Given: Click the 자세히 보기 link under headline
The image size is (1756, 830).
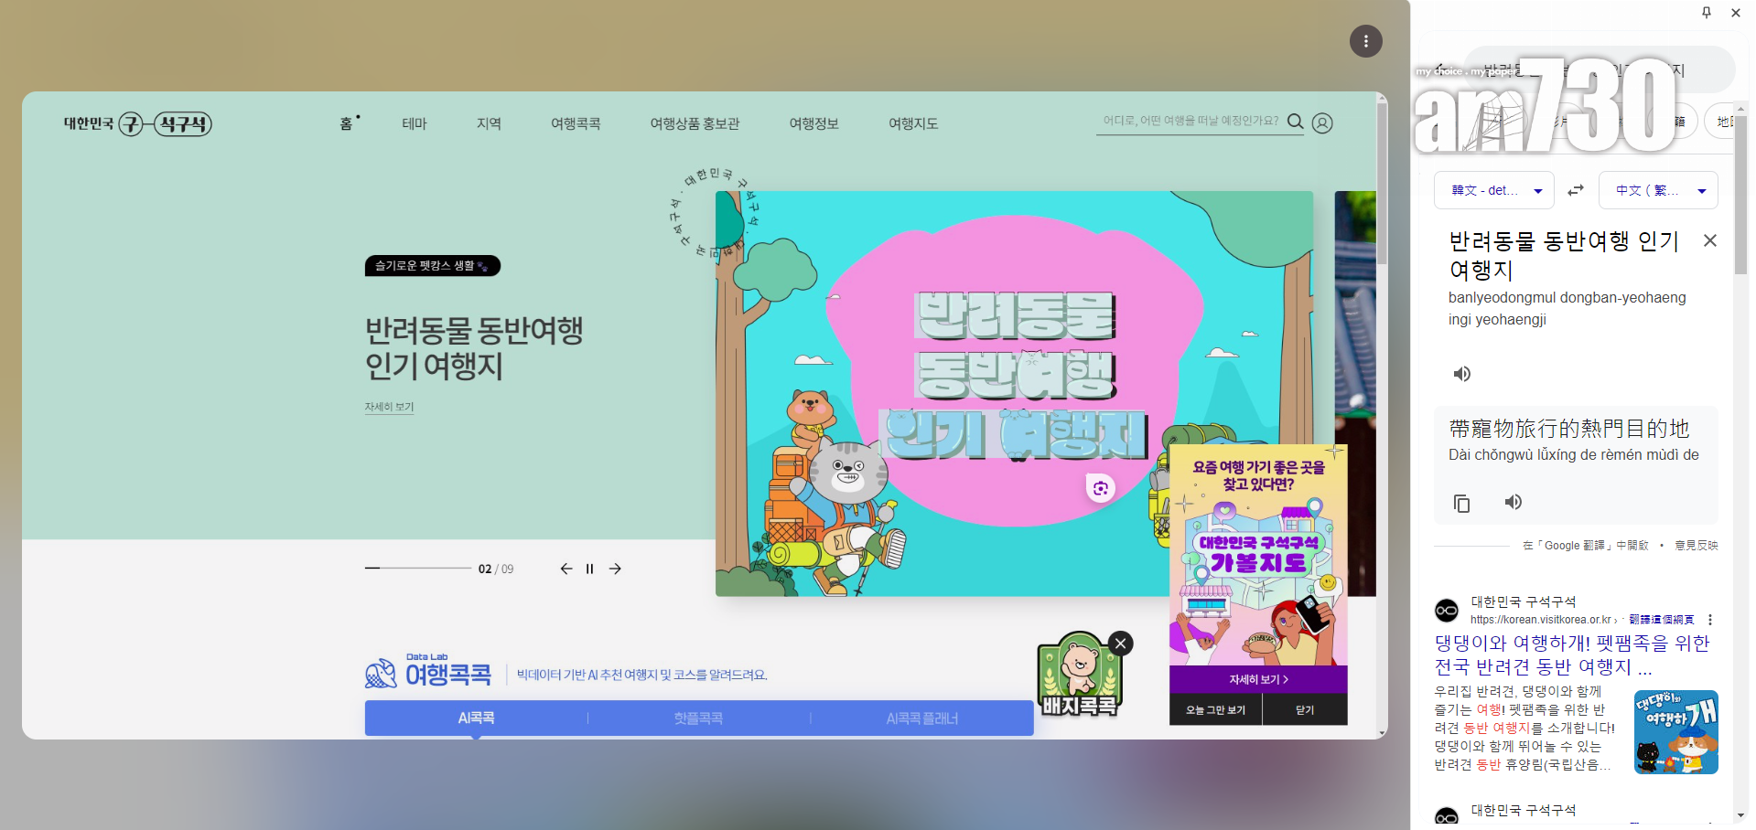Looking at the screenshot, I should pyautogui.click(x=389, y=407).
